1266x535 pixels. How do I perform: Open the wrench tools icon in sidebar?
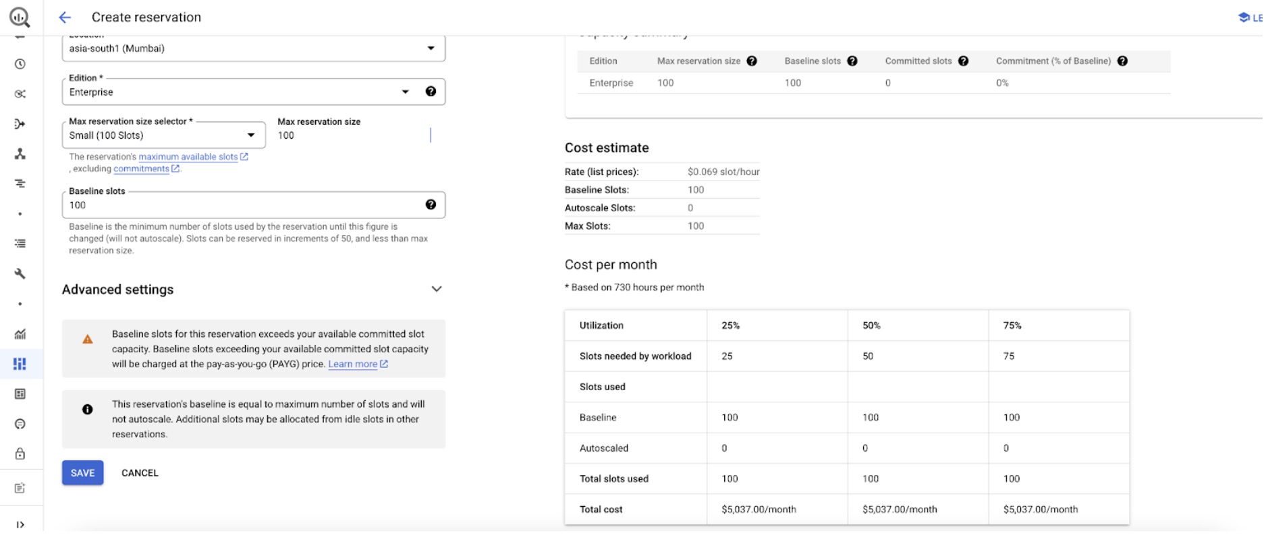20,274
